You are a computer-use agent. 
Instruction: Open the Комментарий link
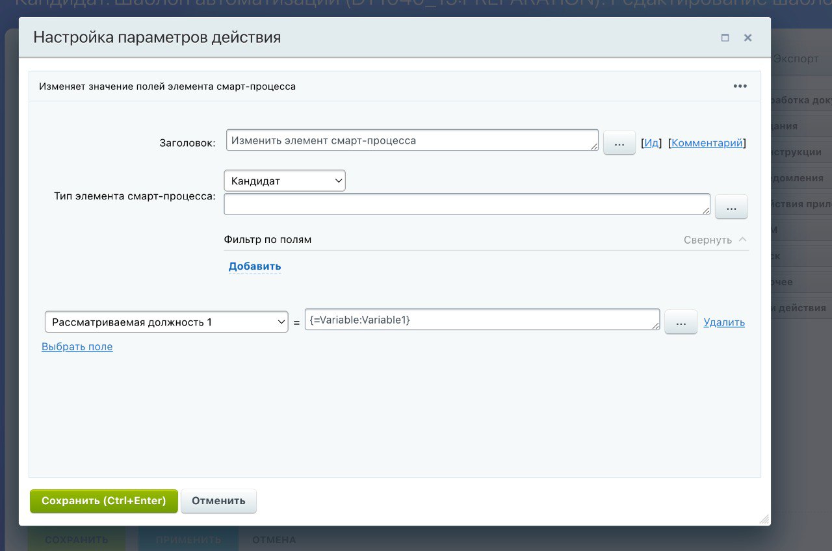(x=707, y=143)
